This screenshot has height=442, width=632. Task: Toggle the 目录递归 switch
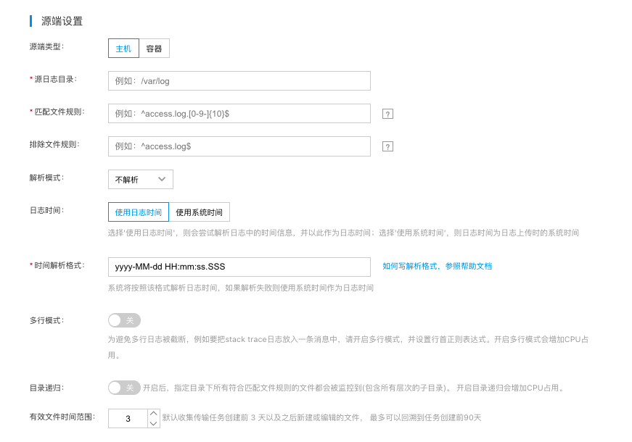tap(124, 388)
